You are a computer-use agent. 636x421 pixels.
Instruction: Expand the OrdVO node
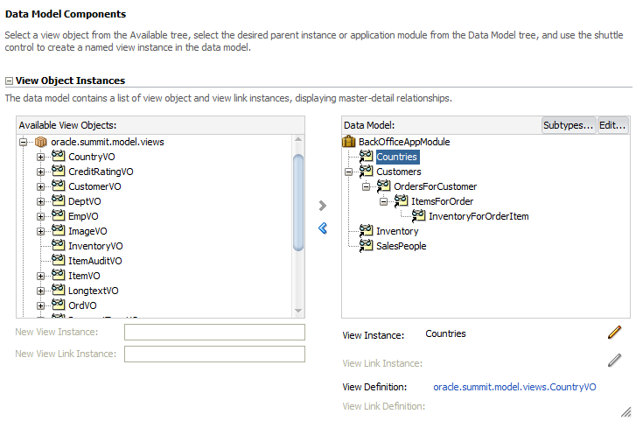[x=40, y=305]
